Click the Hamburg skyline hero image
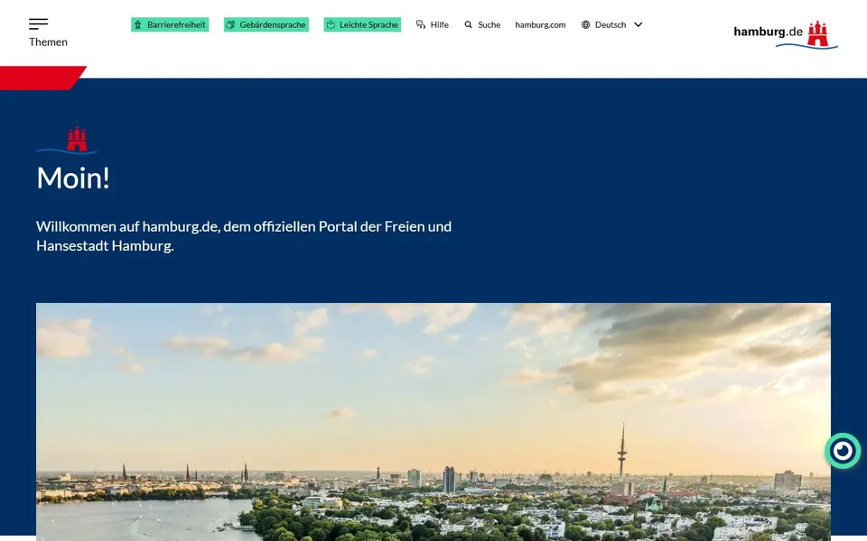The image size is (867, 541). pos(433,421)
